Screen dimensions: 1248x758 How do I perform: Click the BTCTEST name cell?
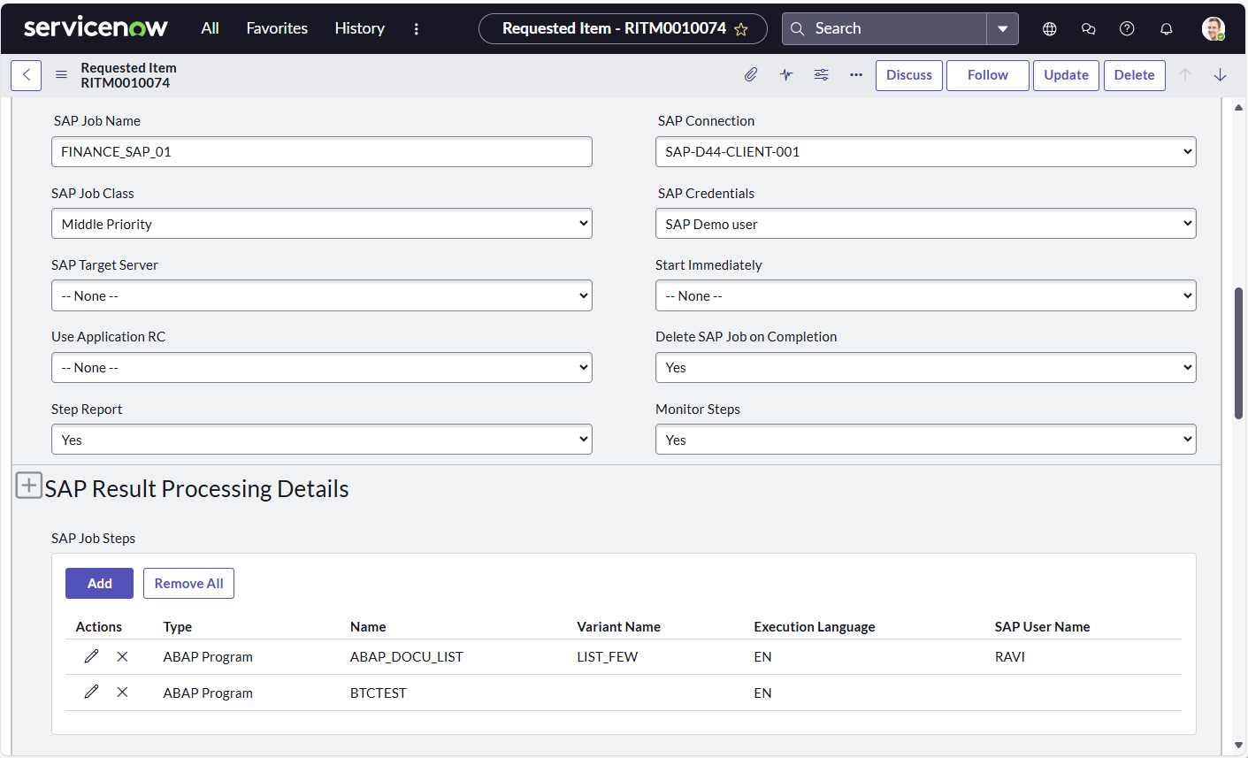379,693
